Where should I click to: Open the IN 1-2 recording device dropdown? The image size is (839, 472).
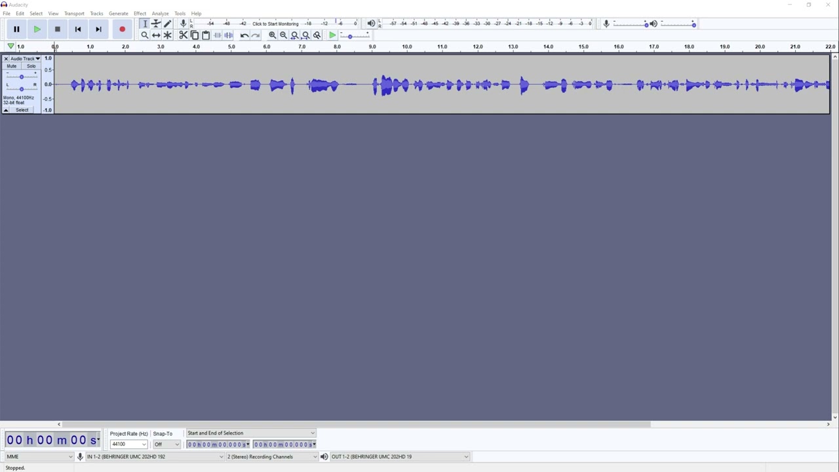(155, 457)
